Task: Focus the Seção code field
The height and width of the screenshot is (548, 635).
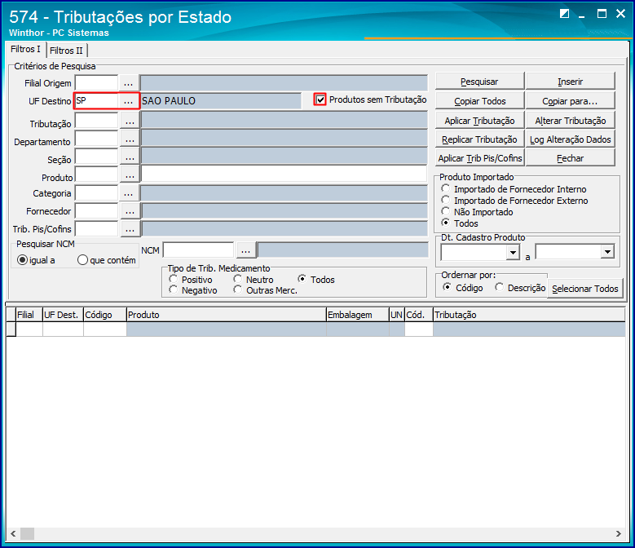Action: 96,157
